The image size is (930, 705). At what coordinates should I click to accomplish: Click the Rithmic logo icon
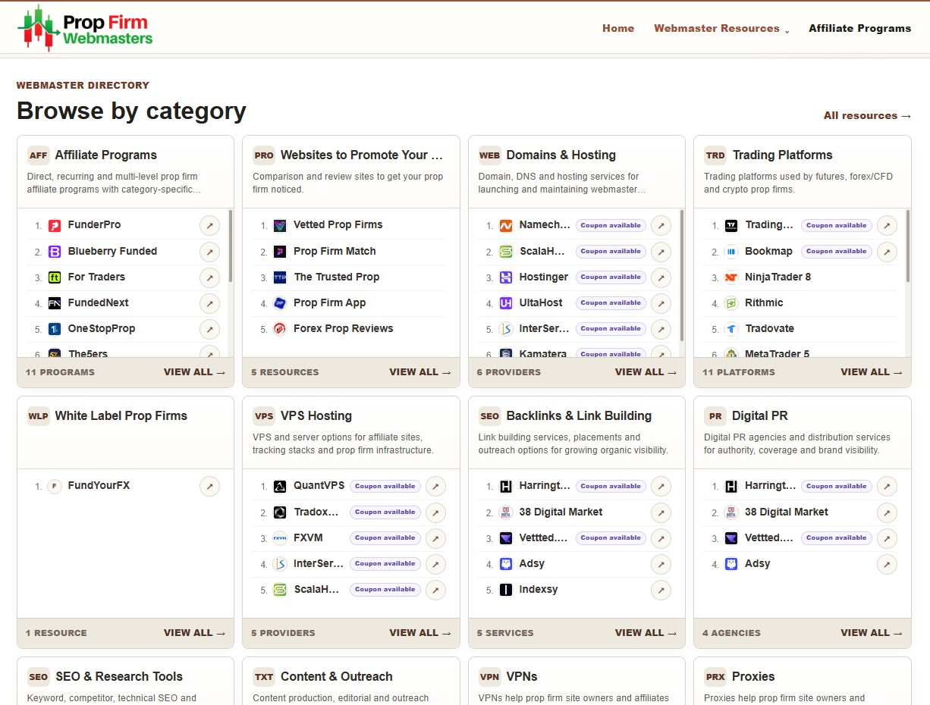click(731, 302)
